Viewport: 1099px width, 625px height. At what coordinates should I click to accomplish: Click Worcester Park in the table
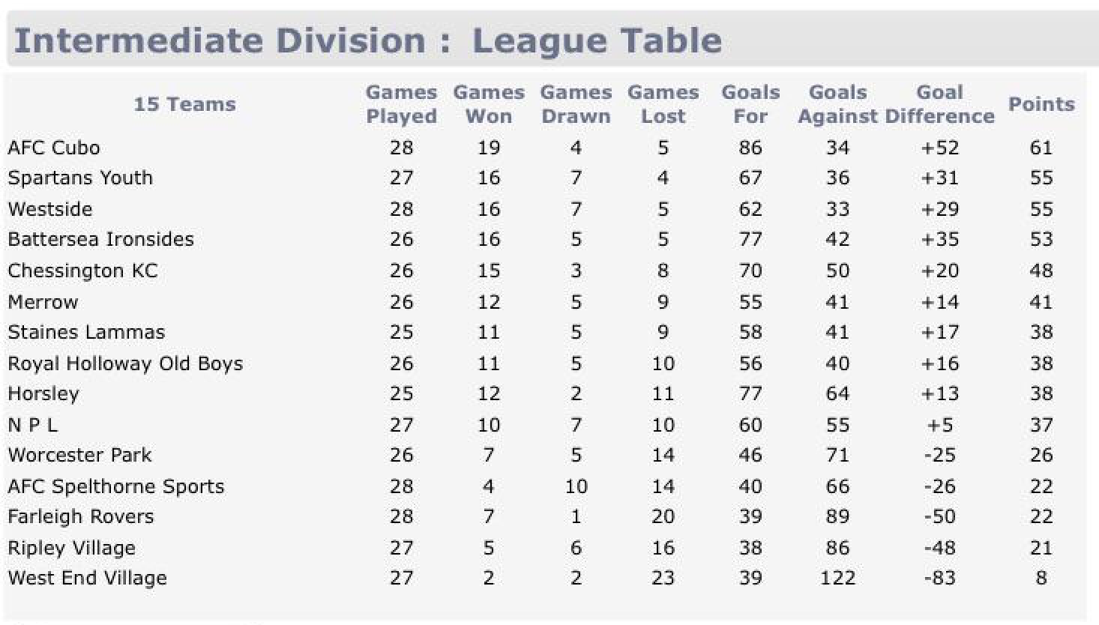point(79,455)
